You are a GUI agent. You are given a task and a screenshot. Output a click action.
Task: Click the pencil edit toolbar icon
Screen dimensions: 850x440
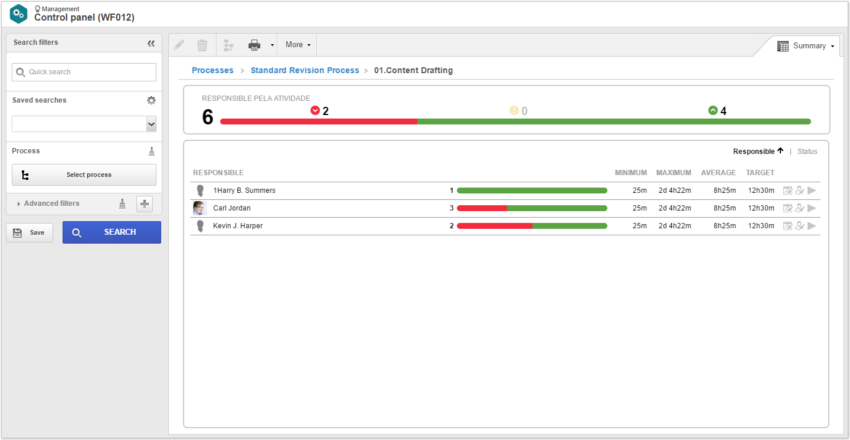[x=179, y=45]
